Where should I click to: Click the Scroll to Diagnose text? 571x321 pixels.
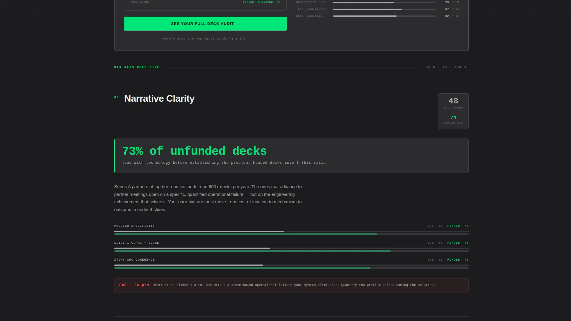point(447,67)
